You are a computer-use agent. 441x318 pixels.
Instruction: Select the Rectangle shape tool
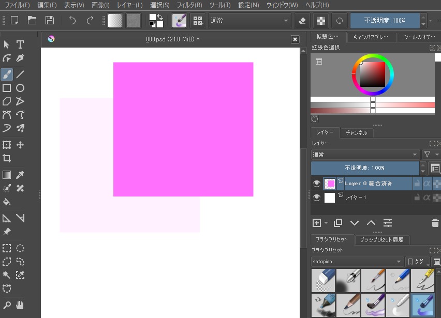(x=7, y=88)
